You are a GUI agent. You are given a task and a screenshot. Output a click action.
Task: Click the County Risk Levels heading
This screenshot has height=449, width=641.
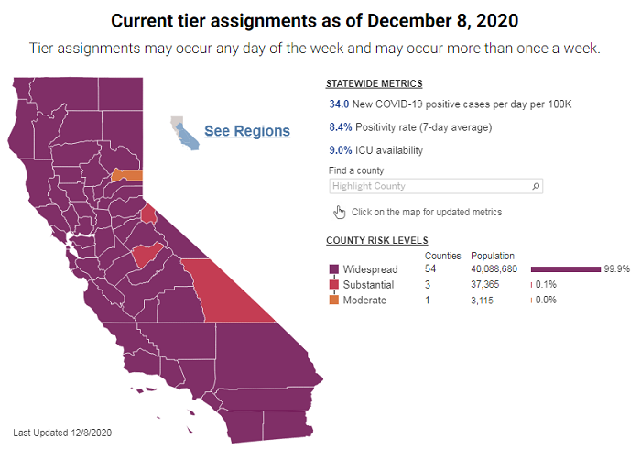point(376,240)
